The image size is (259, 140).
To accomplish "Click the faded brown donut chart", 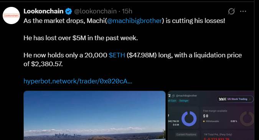I will click(247, 119).
